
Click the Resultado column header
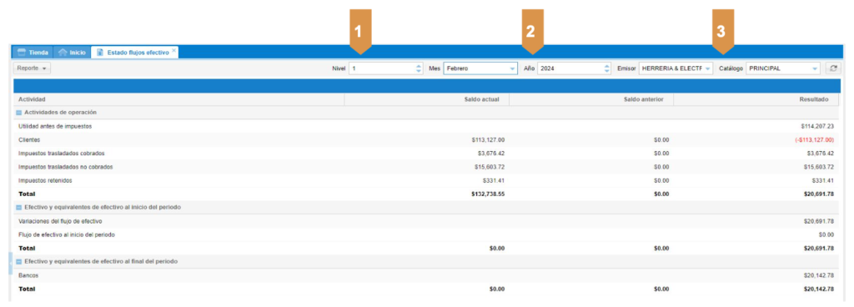tap(756, 99)
